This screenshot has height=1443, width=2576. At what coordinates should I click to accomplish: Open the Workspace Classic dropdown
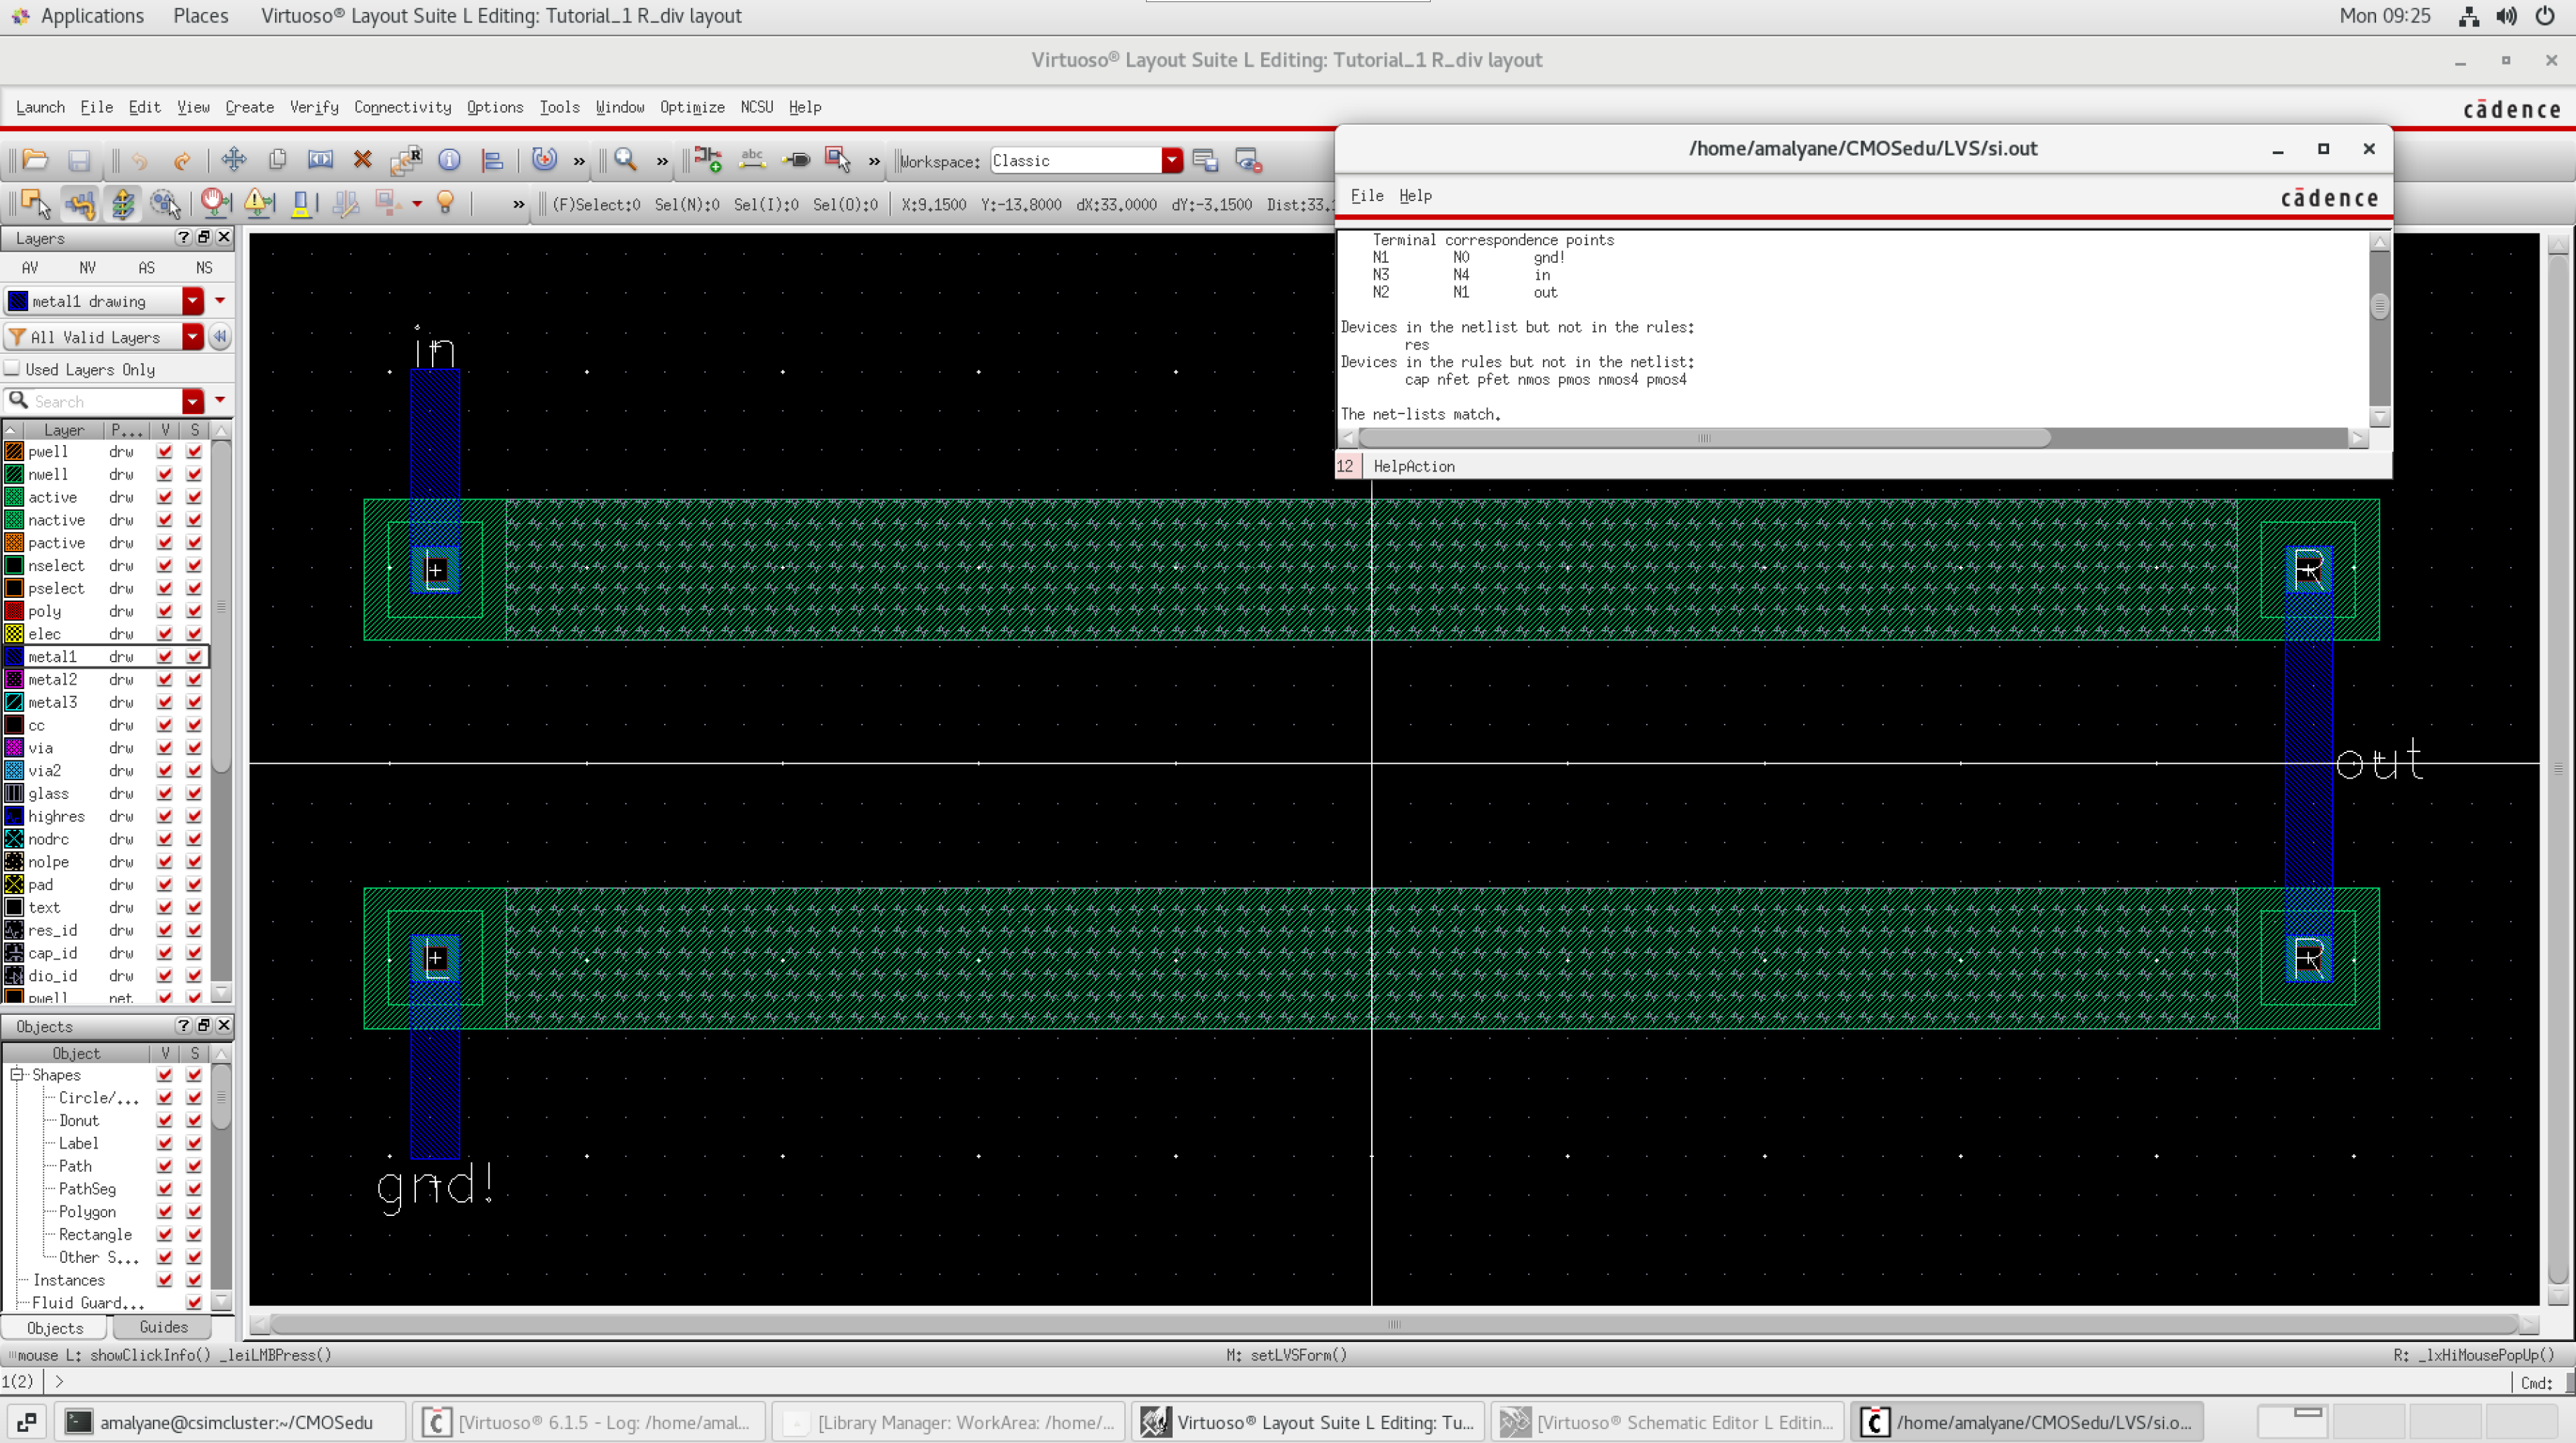tap(1171, 160)
